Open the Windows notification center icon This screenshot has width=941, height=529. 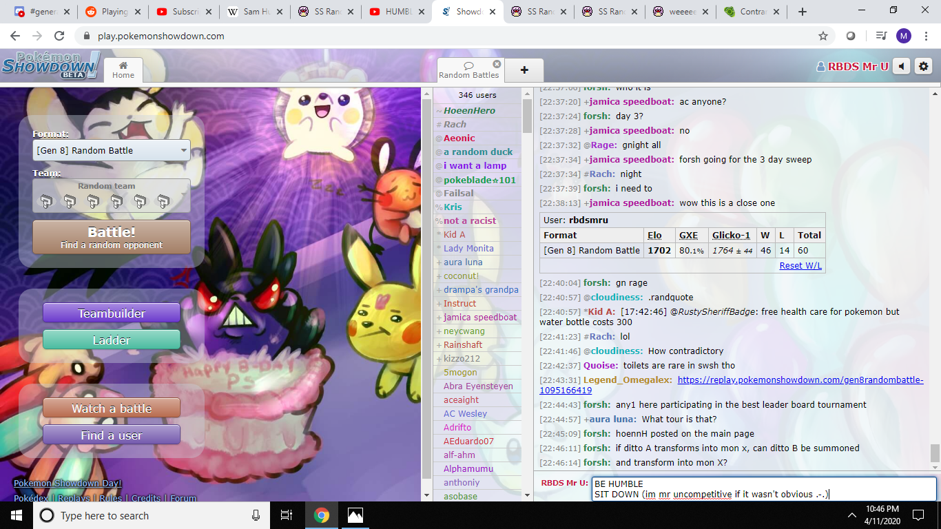coord(918,515)
